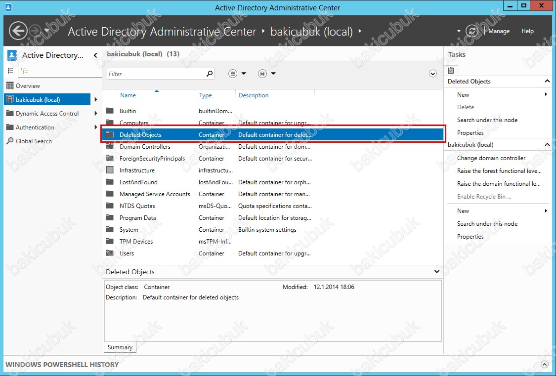The width and height of the screenshot is (556, 376).
Task: Click the forward navigation arrow
Action: [x=36, y=31]
